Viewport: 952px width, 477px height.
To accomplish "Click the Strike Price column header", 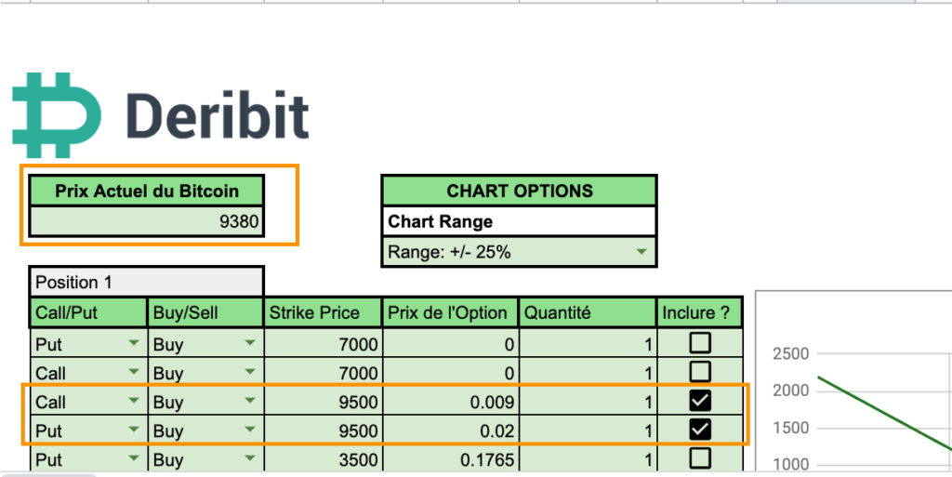I will coord(323,313).
